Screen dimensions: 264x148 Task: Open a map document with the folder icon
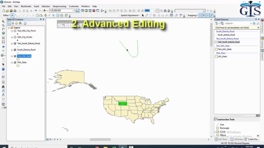7,11
